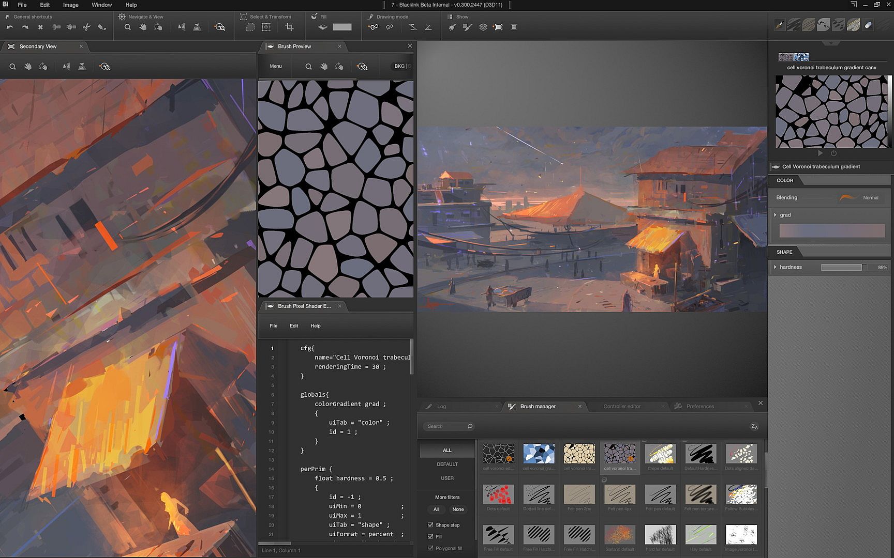Open the Blending mode dropdown set to Normal

tap(870, 198)
